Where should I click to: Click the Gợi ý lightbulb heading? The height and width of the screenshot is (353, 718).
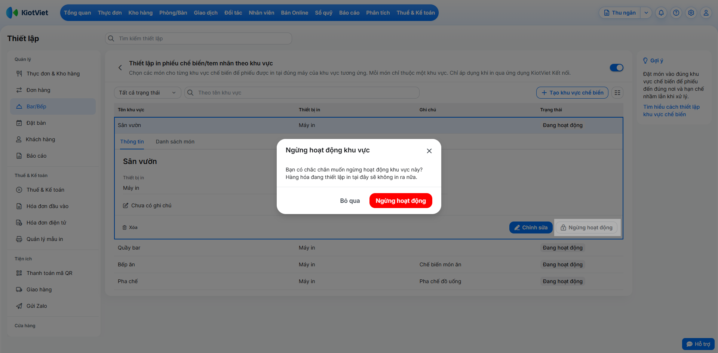point(653,61)
